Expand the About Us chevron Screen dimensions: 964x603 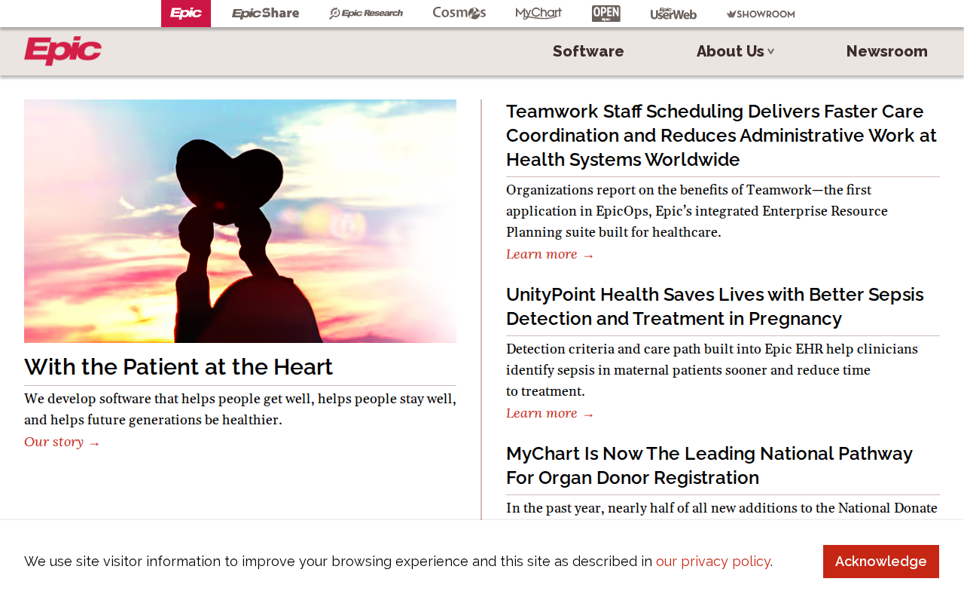click(771, 51)
